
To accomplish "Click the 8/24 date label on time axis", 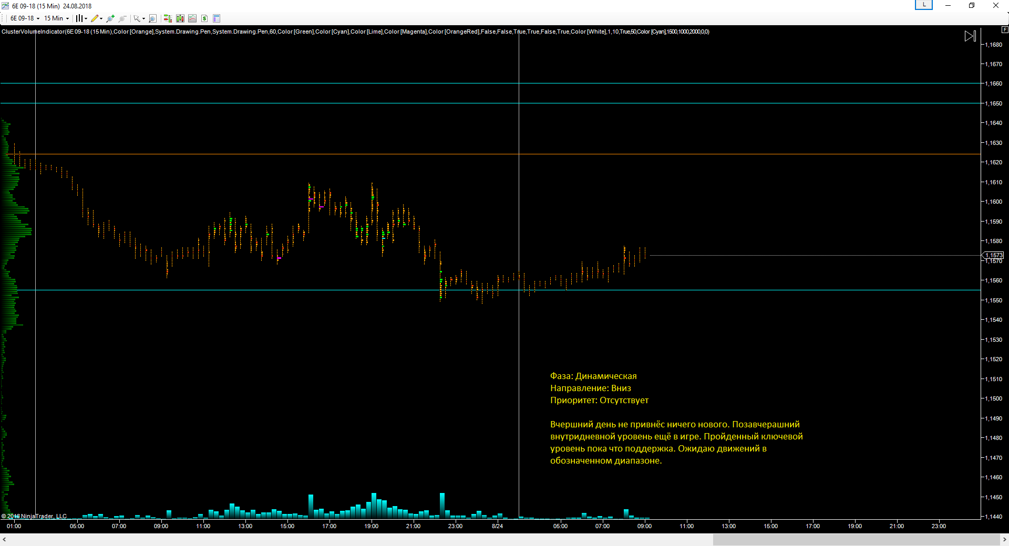I will pyautogui.click(x=497, y=526).
